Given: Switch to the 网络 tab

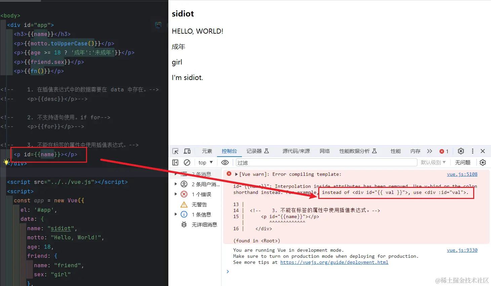Looking at the screenshot, I should [x=325, y=151].
